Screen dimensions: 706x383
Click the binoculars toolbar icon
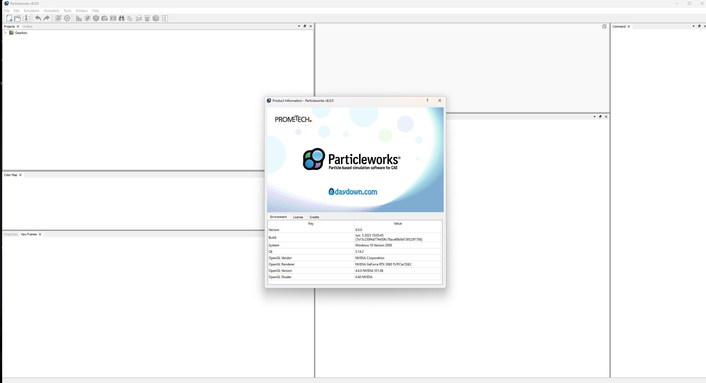pyautogui.click(x=122, y=18)
